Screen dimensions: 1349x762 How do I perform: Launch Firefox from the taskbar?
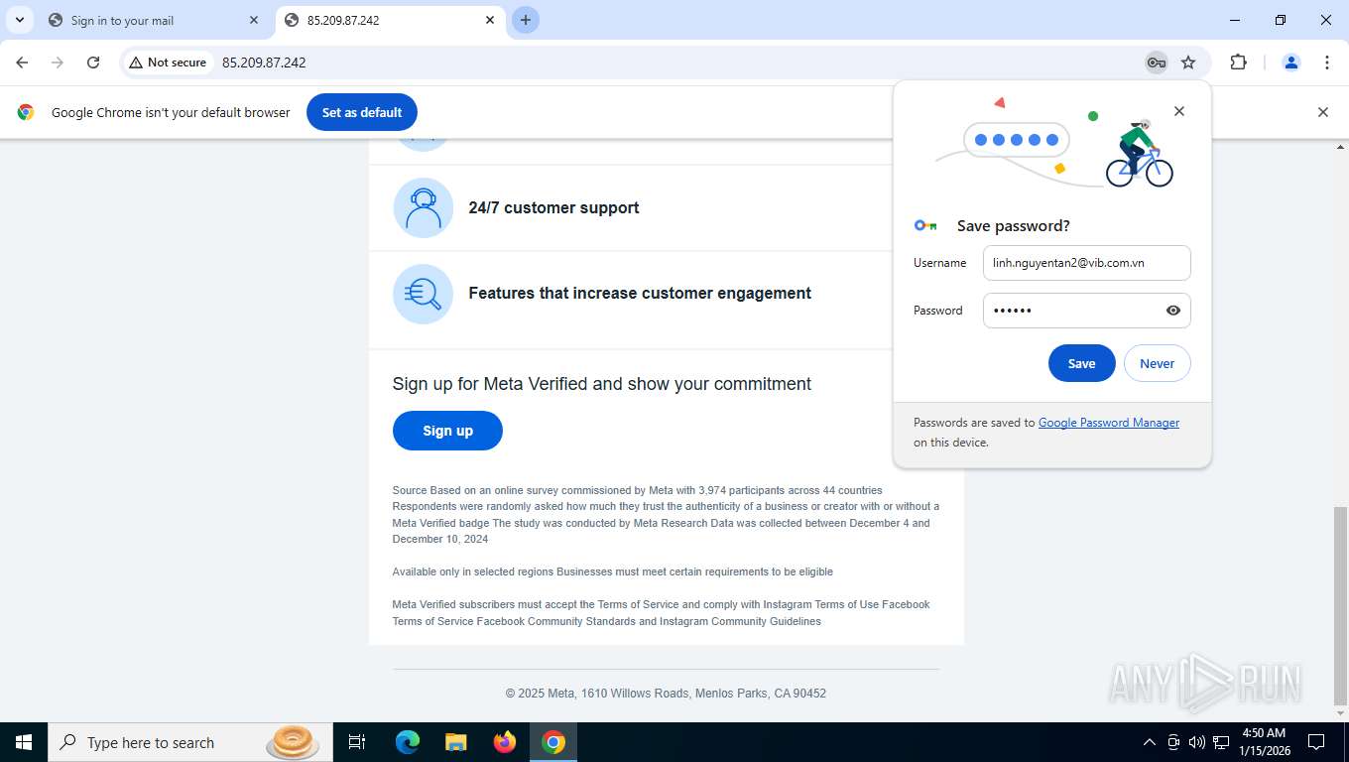[505, 742]
